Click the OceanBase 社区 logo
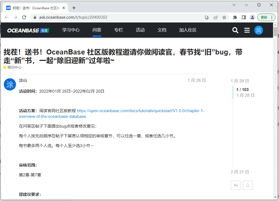Screen dimensions: 279x201 [28, 30]
